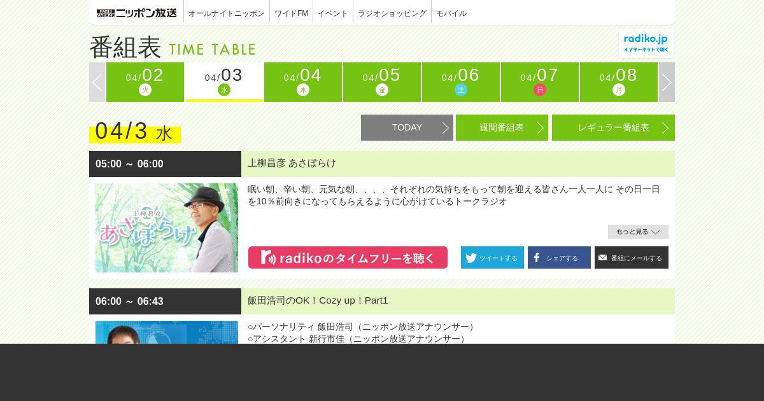Open program title 飯田浩司のOK！Cozy up！Part1
The height and width of the screenshot is (401, 764).
[x=318, y=300]
